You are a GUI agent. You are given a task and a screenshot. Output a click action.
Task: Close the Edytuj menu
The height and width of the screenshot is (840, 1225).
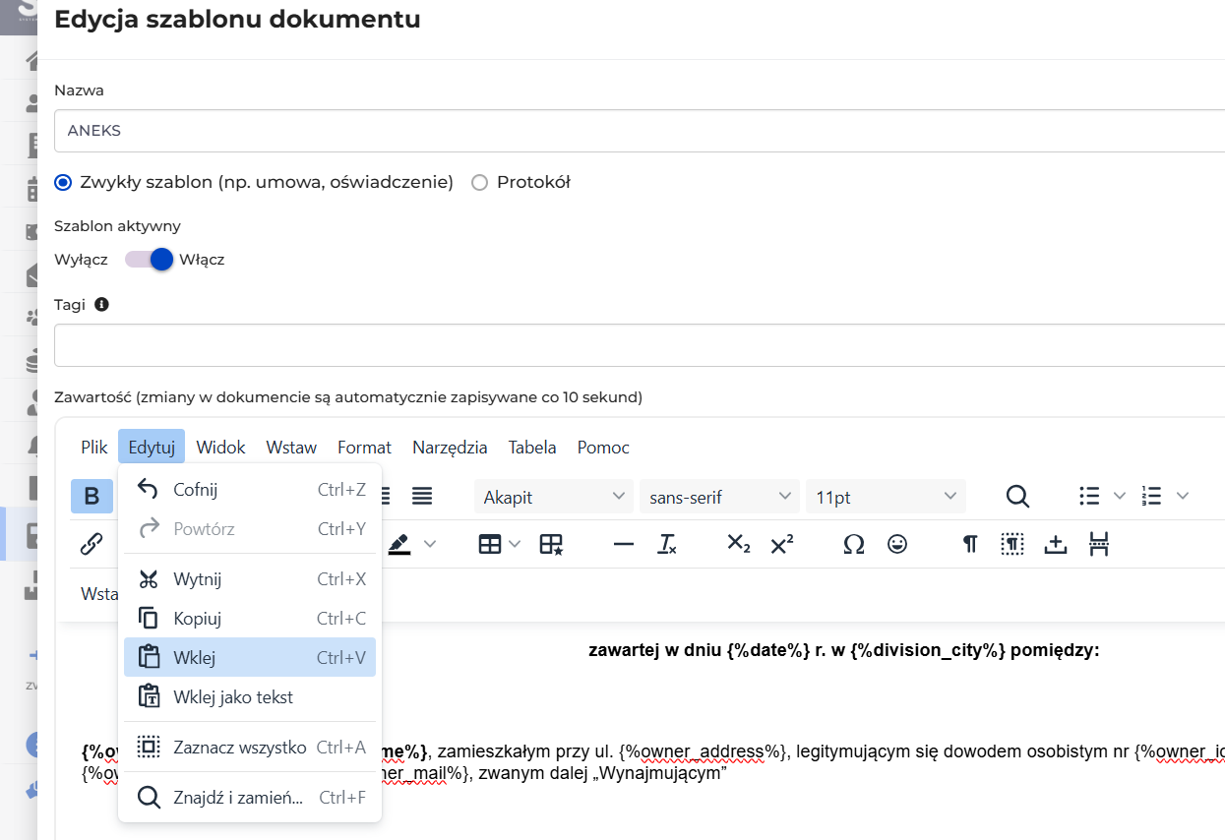point(152,448)
